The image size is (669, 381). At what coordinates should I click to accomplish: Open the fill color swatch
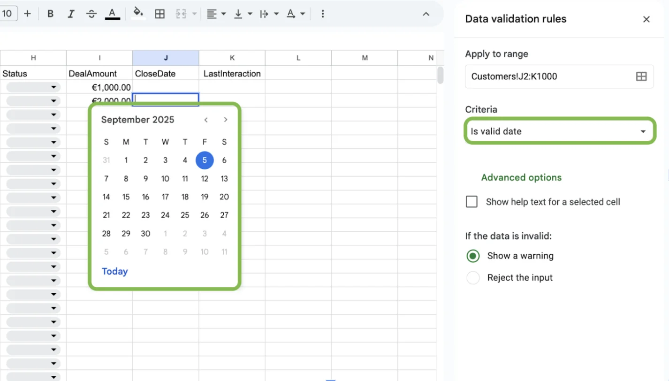(x=137, y=13)
